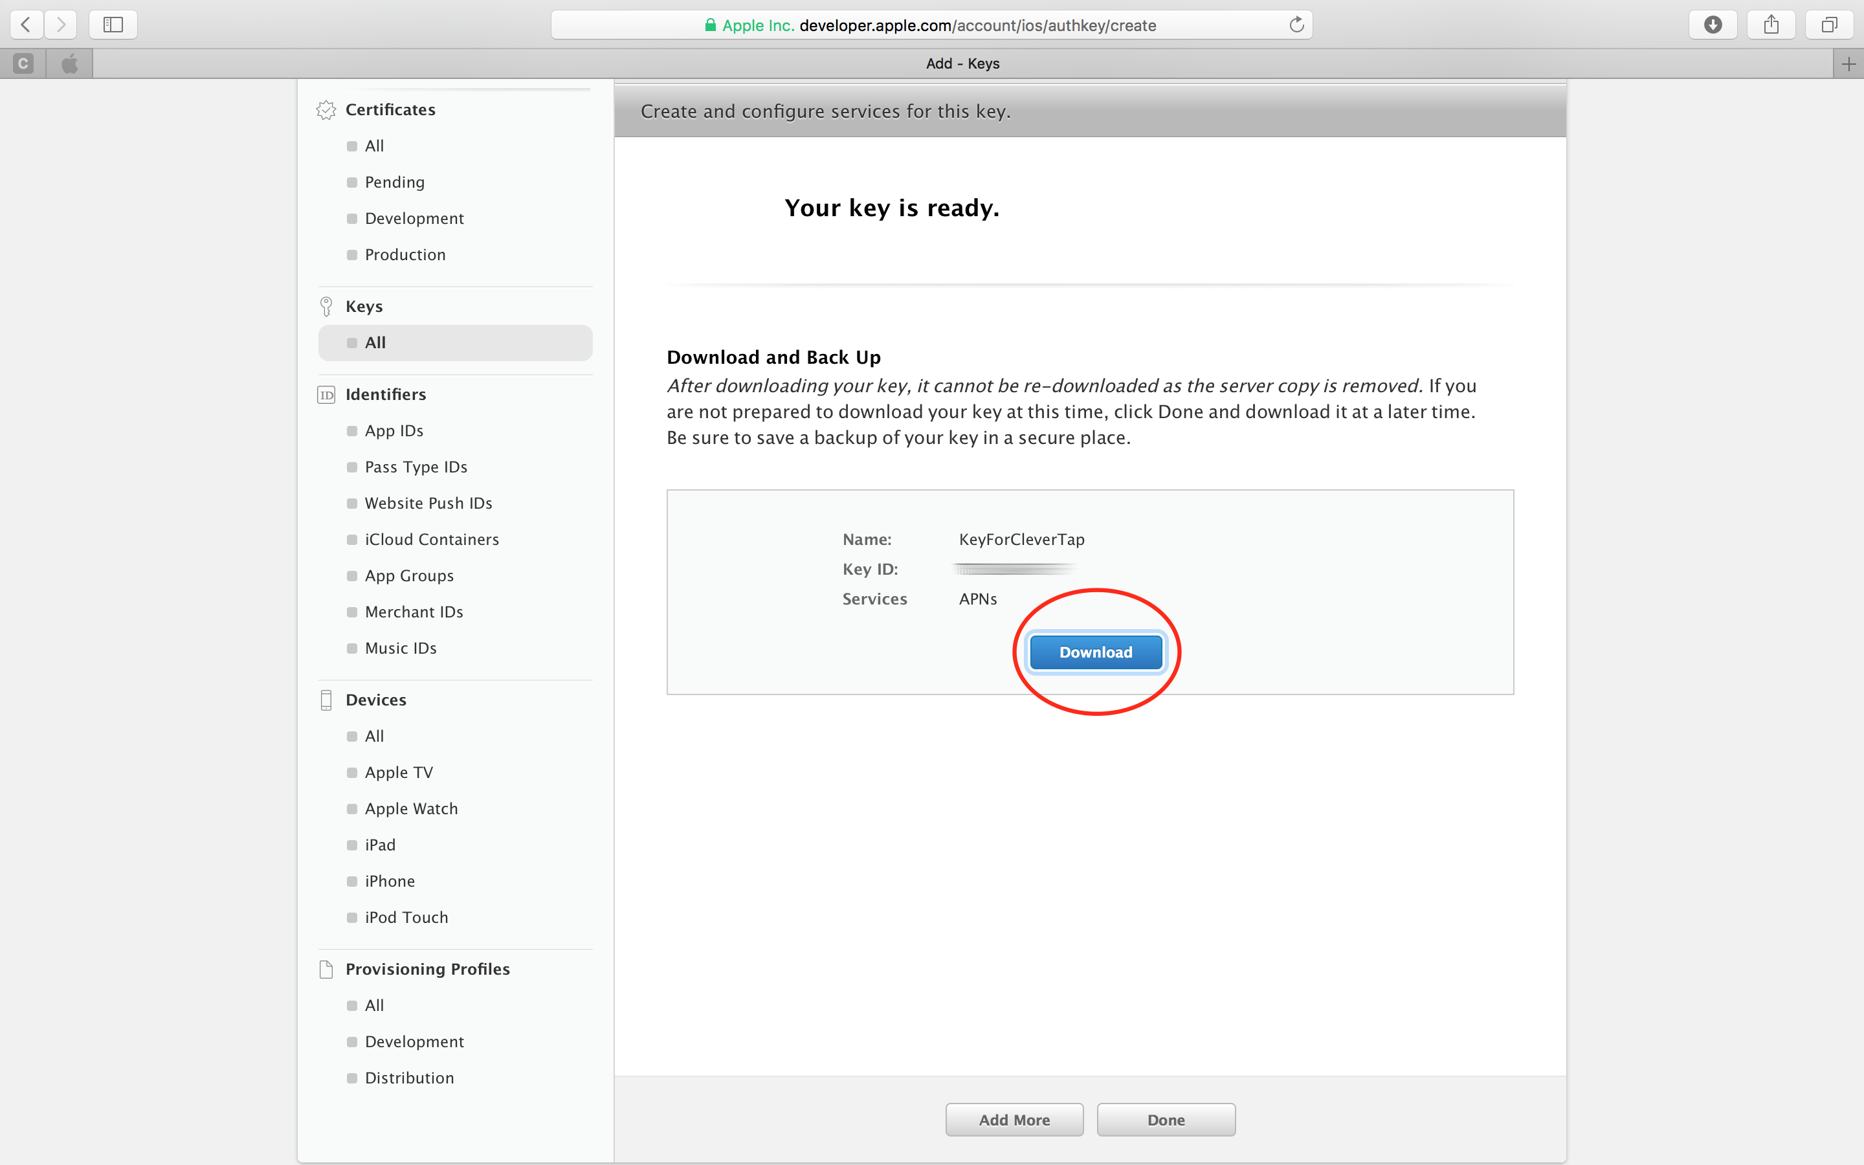Click the Add More button
1864x1165 pixels.
click(x=1014, y=1120)
